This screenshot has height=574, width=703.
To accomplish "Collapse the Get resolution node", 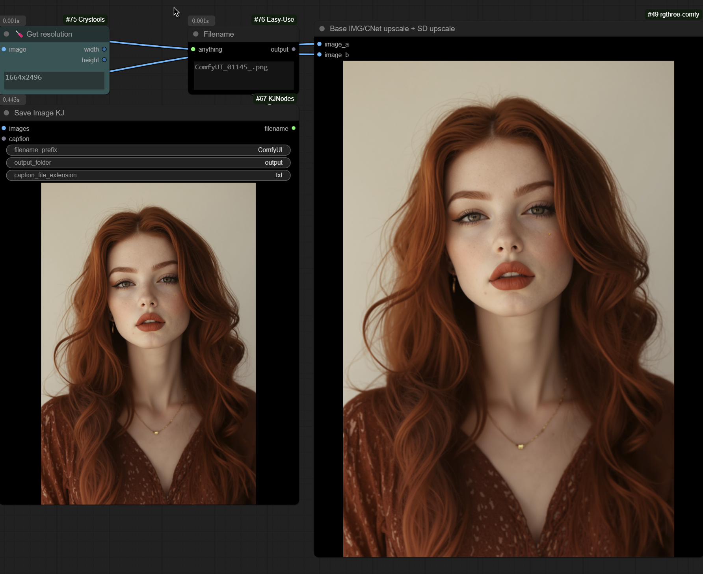I will point(6,34).
